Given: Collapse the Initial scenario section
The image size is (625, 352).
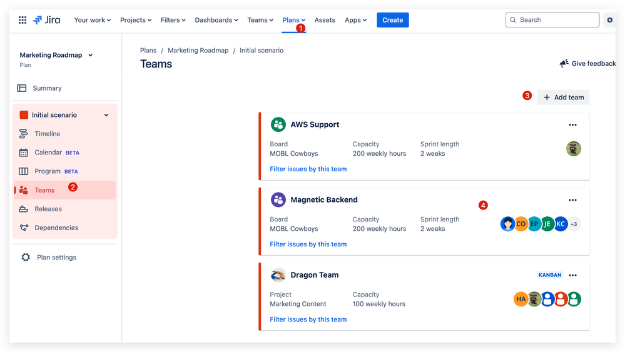Looking at the screenshot, I should click(x=106, y=115).
